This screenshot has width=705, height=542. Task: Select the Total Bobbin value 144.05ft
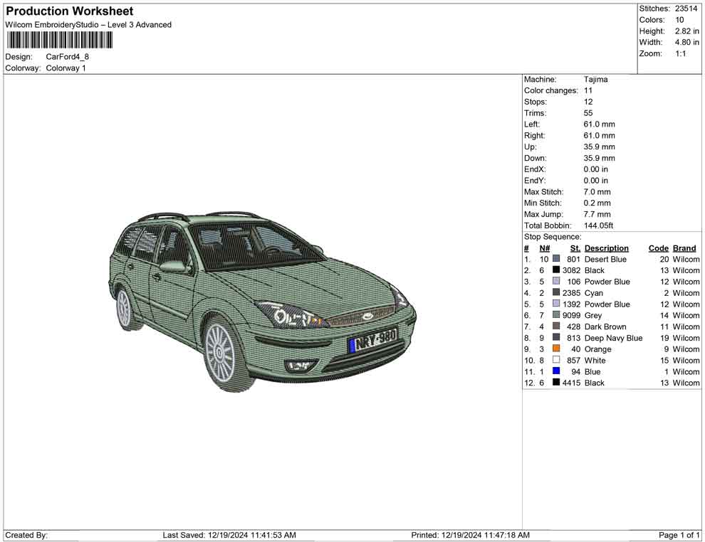coord(598,225)
